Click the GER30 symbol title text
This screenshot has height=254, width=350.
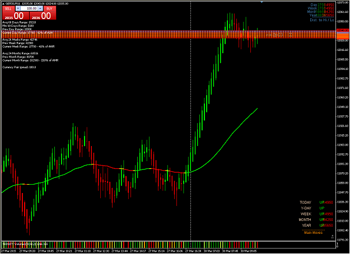point(12,3)
